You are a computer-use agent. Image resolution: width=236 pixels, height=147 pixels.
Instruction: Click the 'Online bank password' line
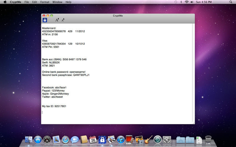[x=64, y=72]
